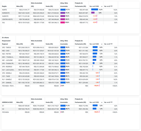Click Projeção de Fechamento header in GERENCIA EXEC table
The image size is (141, 131).
pos(80,101)
